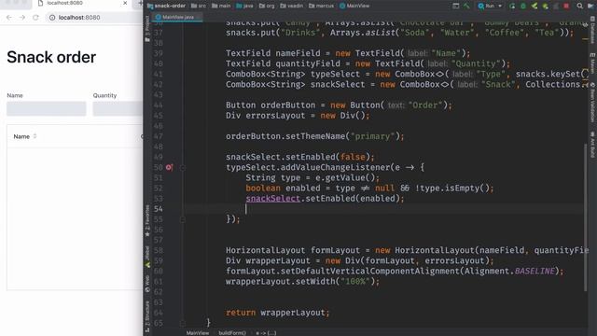The image size is (597, 336).
Task: Open the Bean Validation tool window
Action: [593, 103]
